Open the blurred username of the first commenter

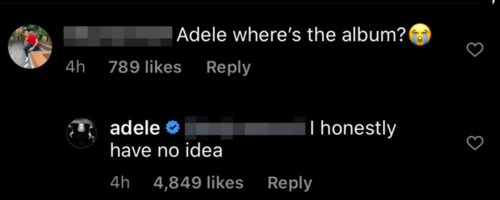point(118,36)
